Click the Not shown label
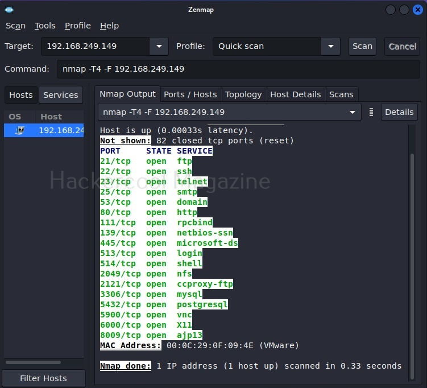 click(126, 141)
